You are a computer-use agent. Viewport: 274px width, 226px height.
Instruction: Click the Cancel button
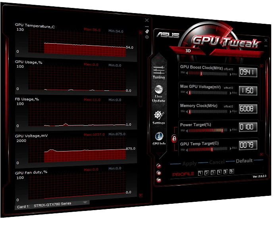click(x=217, y=162)
